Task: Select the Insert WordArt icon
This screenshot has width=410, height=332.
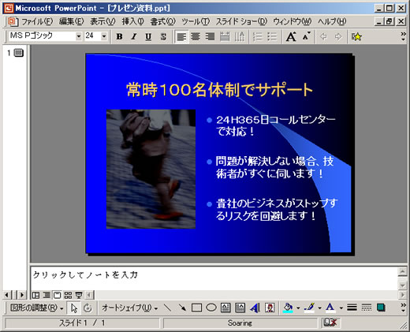Action: click(x=255, y=308)
